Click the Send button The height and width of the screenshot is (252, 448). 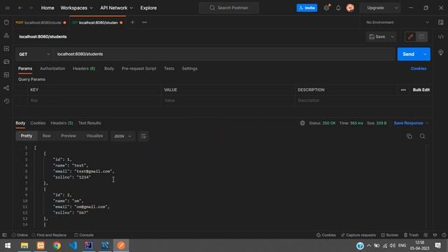408,54
